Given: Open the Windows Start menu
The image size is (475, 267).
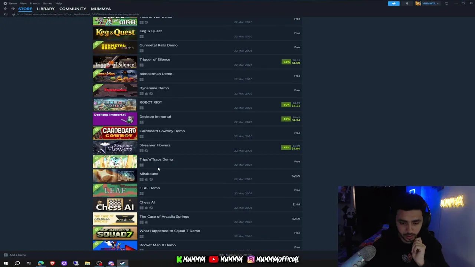Looking at the screenshot, I should click(6, 263).
